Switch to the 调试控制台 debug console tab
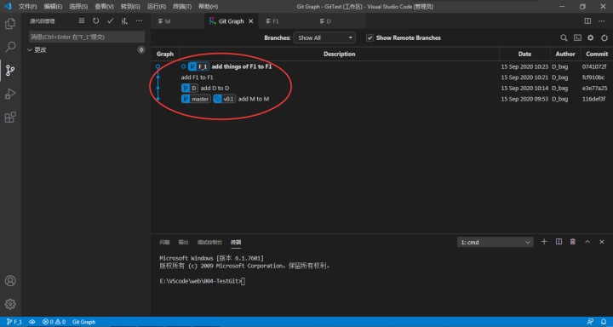This screenshot has width=613, height=327. click(209, 242)
